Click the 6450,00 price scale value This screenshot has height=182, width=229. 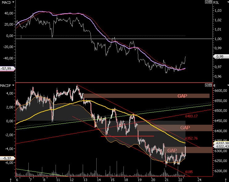point(221,121)
